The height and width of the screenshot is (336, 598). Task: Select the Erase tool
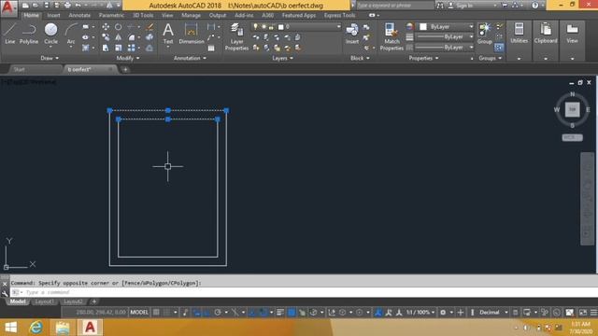[149, 27]
